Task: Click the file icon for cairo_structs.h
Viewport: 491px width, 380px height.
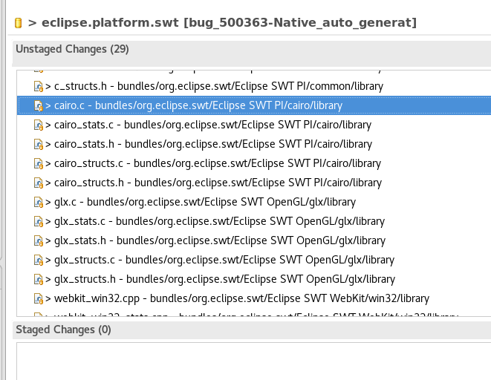Action: [39, 183]
